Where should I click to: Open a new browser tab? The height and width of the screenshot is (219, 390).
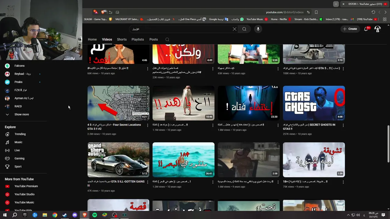coord(336,4)
